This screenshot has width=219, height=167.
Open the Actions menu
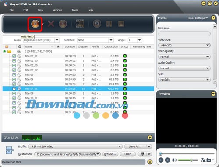point(57,10)
